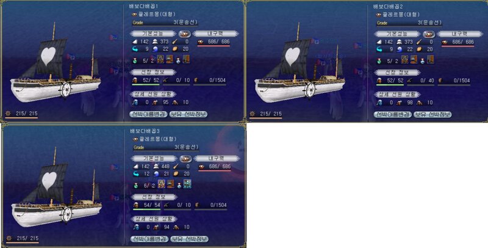Click the red 내구력 686/686 bar in 배보다배꼽1

click(213, 46)
